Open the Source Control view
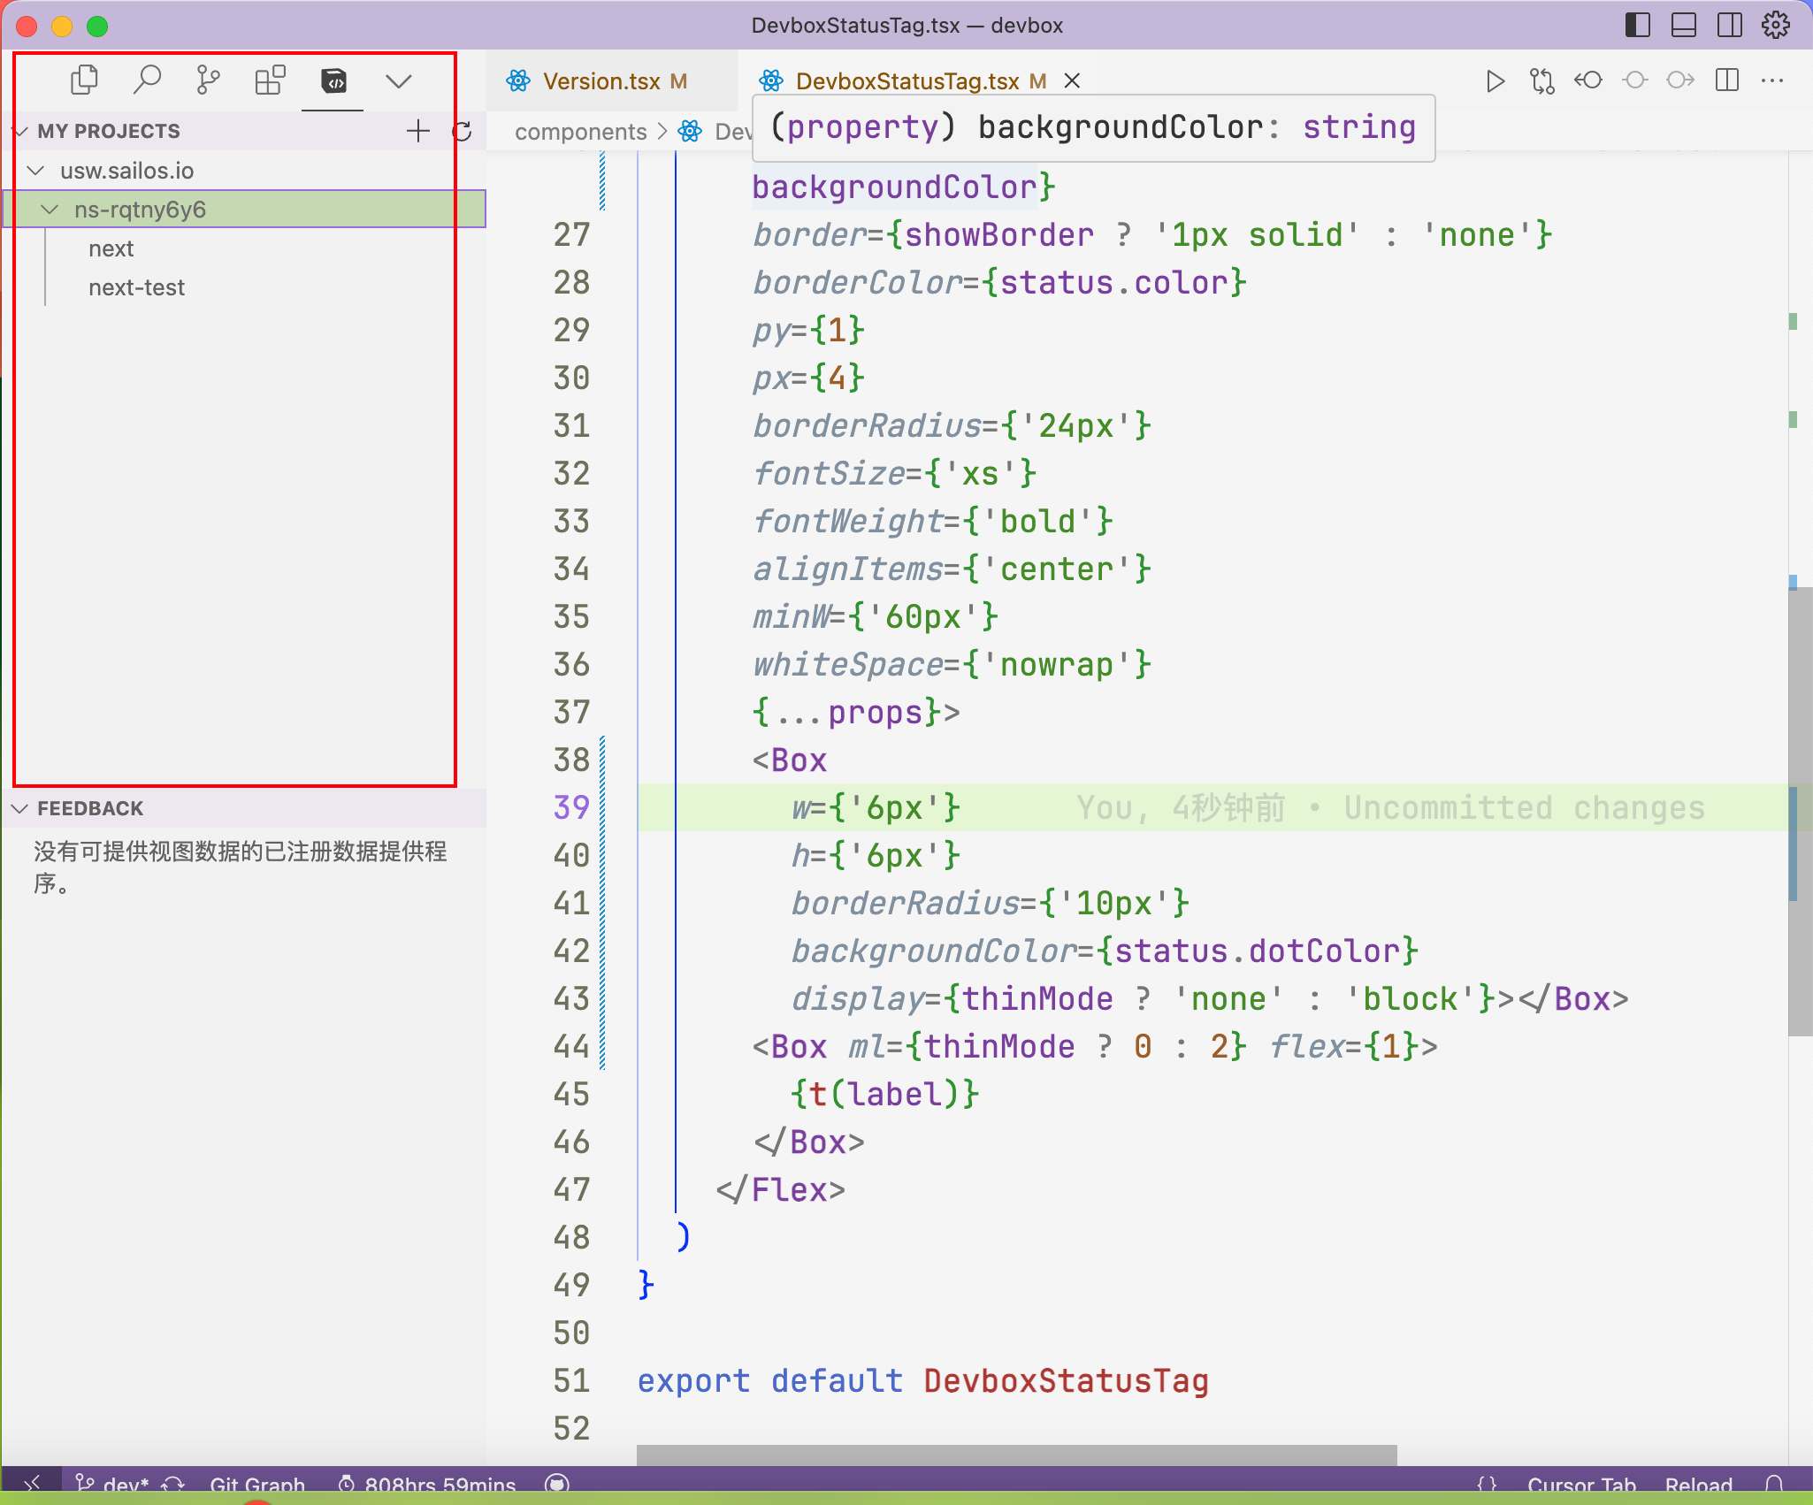 click(209, 80)
